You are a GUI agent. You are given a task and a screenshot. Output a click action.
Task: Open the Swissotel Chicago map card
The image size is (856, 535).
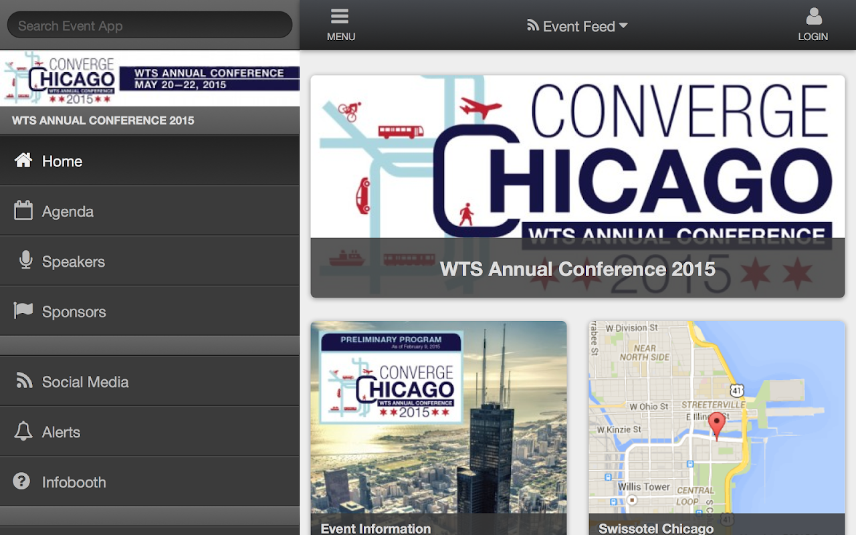[x=717, y=428]
